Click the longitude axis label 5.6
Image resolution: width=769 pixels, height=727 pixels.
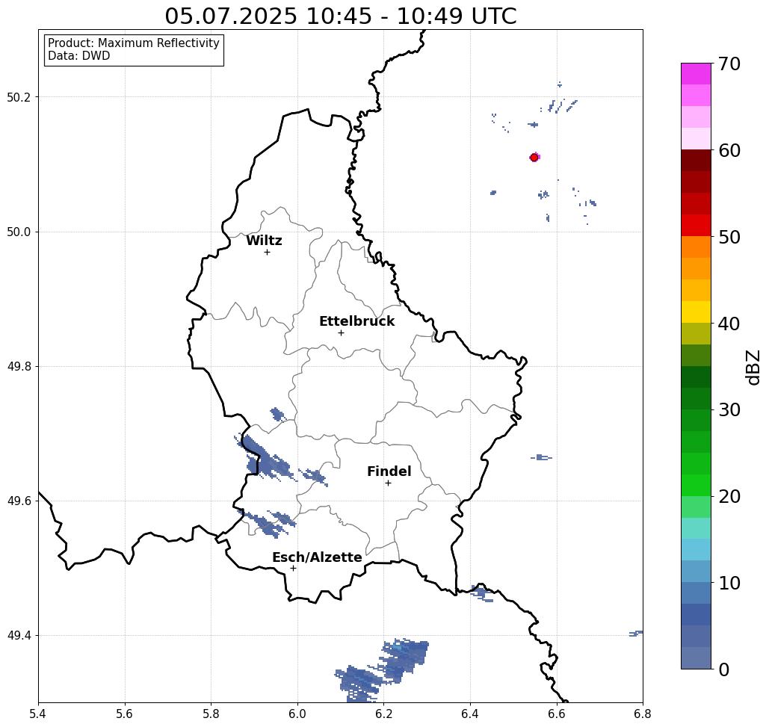(125, 714)
